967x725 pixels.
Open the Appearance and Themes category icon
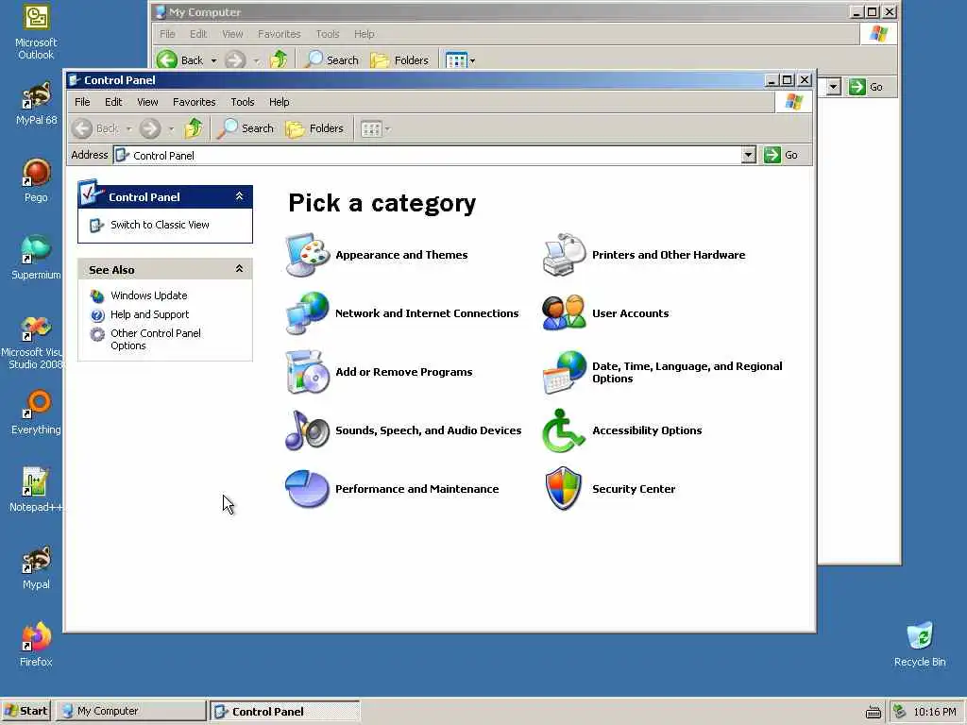coord(308,255)
